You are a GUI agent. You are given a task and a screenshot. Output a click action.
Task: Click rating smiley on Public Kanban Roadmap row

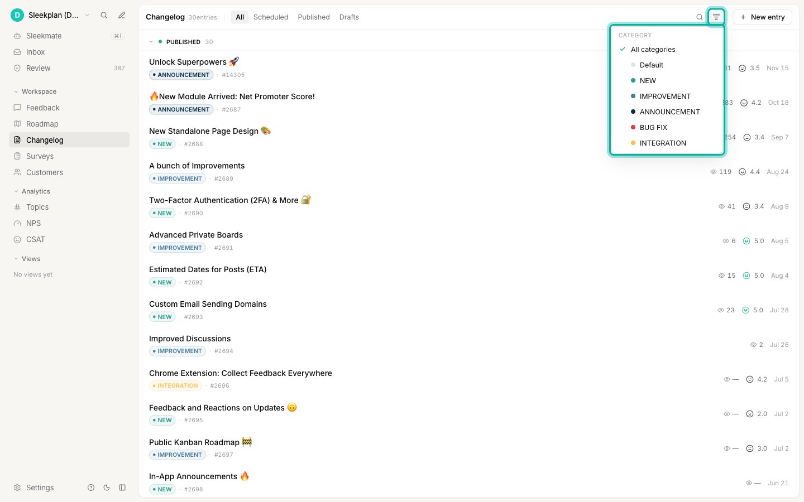click(750, 448)
